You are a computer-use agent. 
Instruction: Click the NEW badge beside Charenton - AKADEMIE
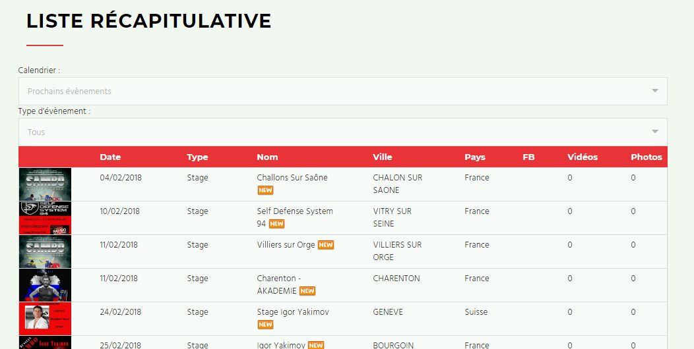point(307,291)
